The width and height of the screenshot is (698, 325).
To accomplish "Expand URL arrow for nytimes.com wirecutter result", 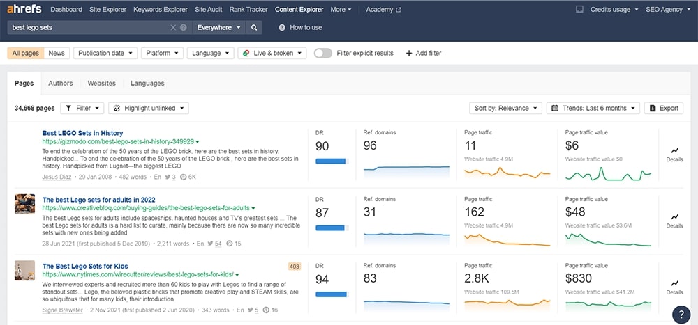I will 237,276.
